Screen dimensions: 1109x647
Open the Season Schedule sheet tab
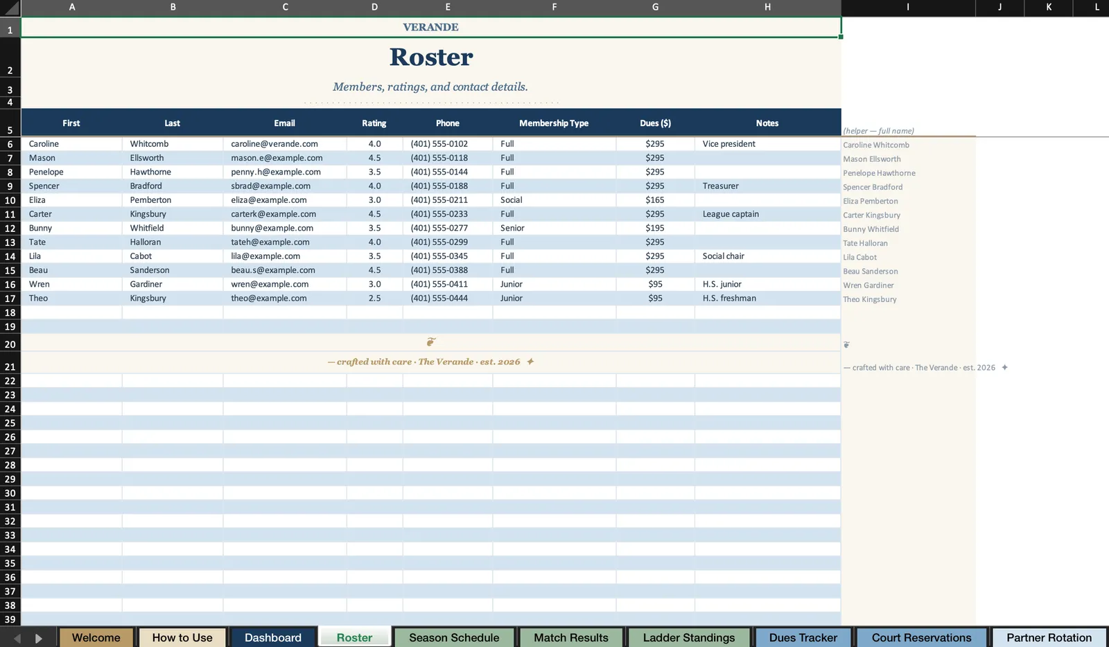[x=454, y=638]
